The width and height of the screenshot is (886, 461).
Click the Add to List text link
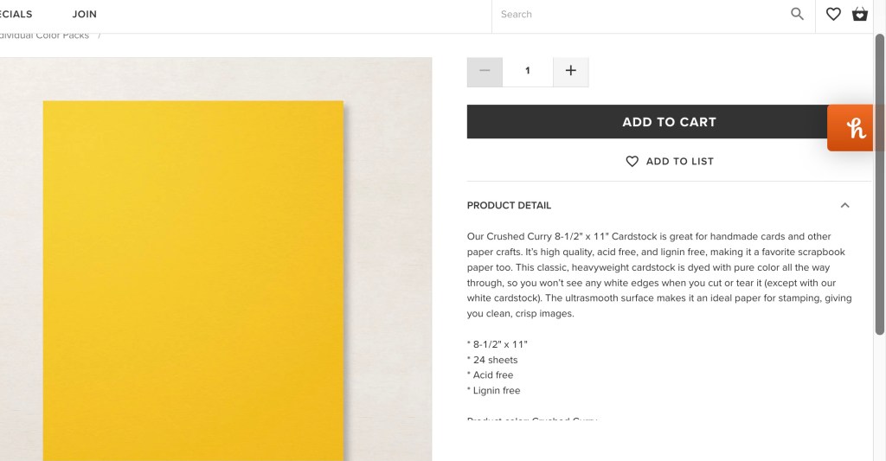click(679, 162)
